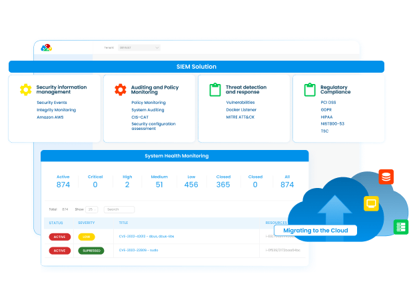Click the orange gear Auditing and Policy icon

(120, 89)
